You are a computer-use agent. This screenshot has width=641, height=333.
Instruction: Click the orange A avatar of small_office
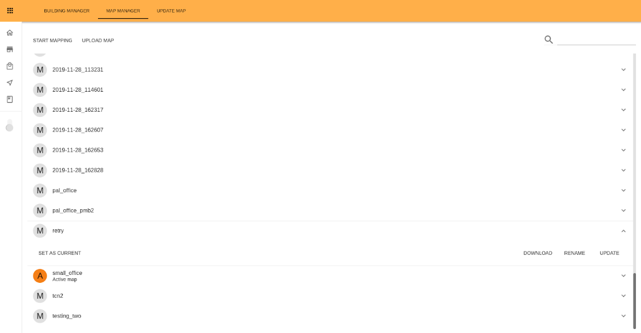coord(40,276)
